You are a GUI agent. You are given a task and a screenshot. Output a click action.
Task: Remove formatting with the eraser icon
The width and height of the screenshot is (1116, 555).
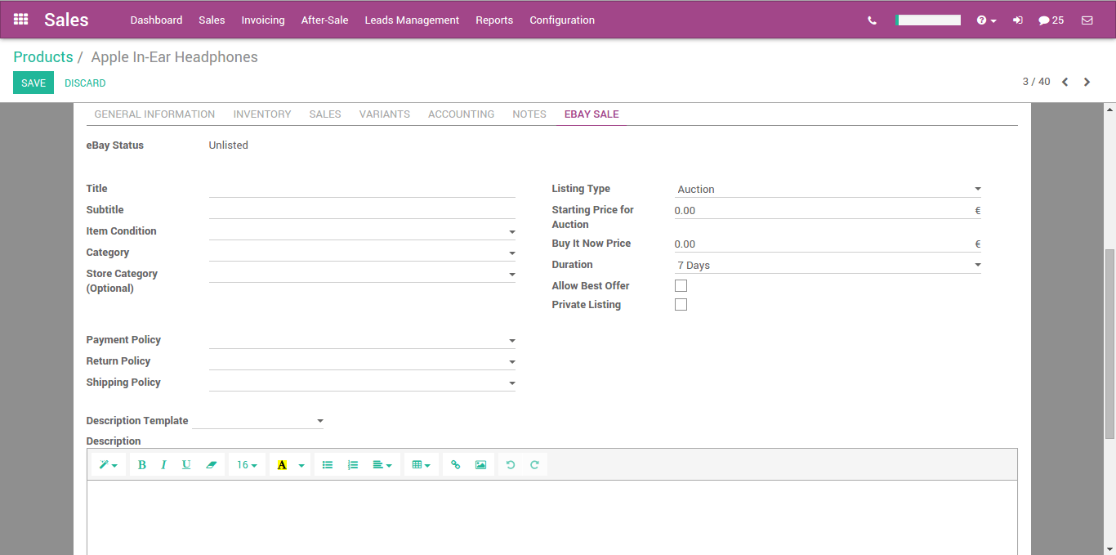tap(211, 463)
